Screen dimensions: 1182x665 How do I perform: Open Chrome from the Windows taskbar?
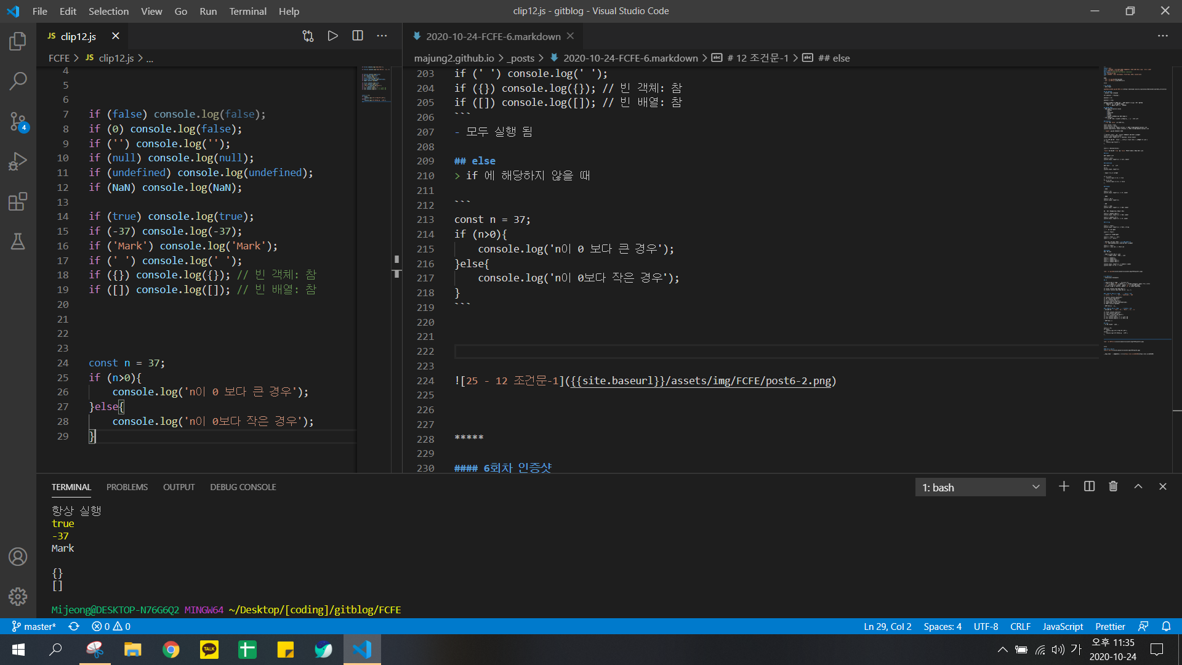[171, 650]
